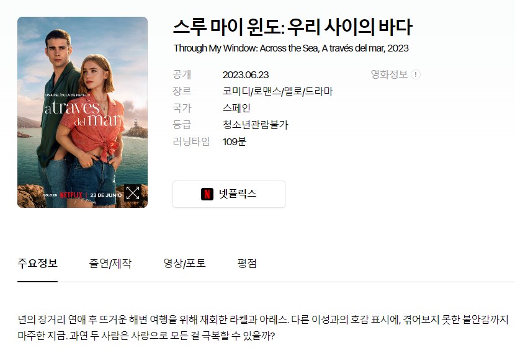The image size is (515, 353).
Task: Switch to the 출연/제작 tab
Action: point(110,264)
